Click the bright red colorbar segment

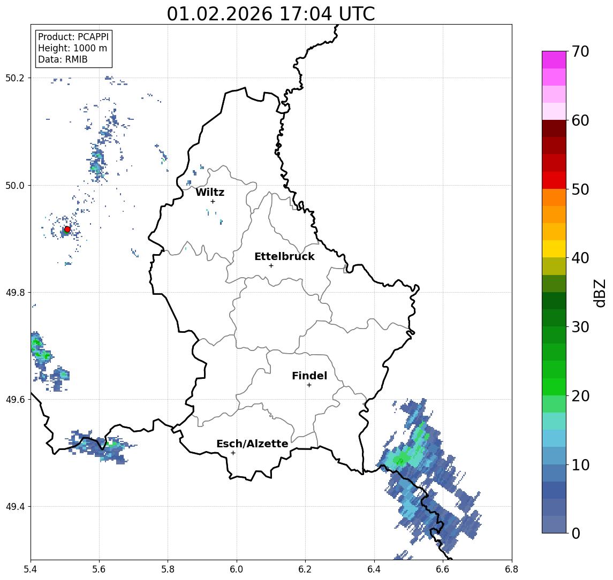pos(554,180)
